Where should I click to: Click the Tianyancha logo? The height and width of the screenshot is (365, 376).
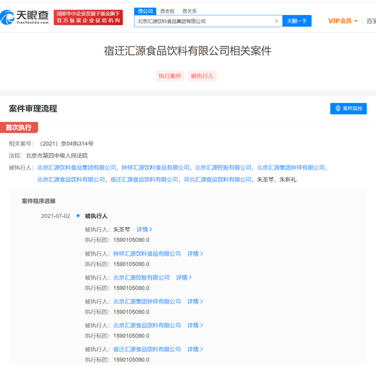pyautogui.click(x=25, y=17)
